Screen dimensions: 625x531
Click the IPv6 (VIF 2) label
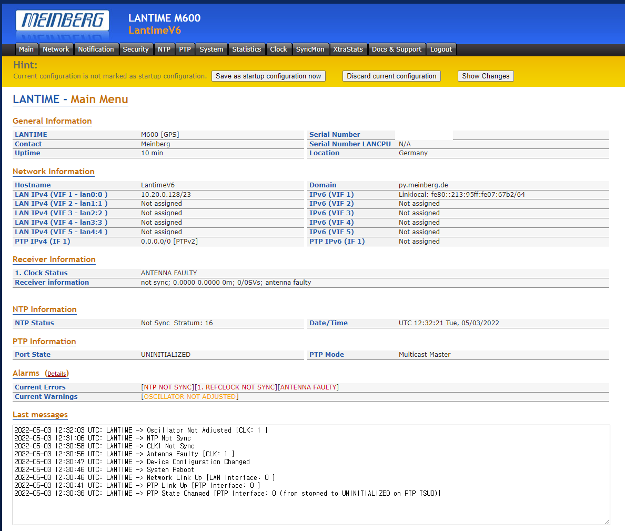[x=331, y=204]
